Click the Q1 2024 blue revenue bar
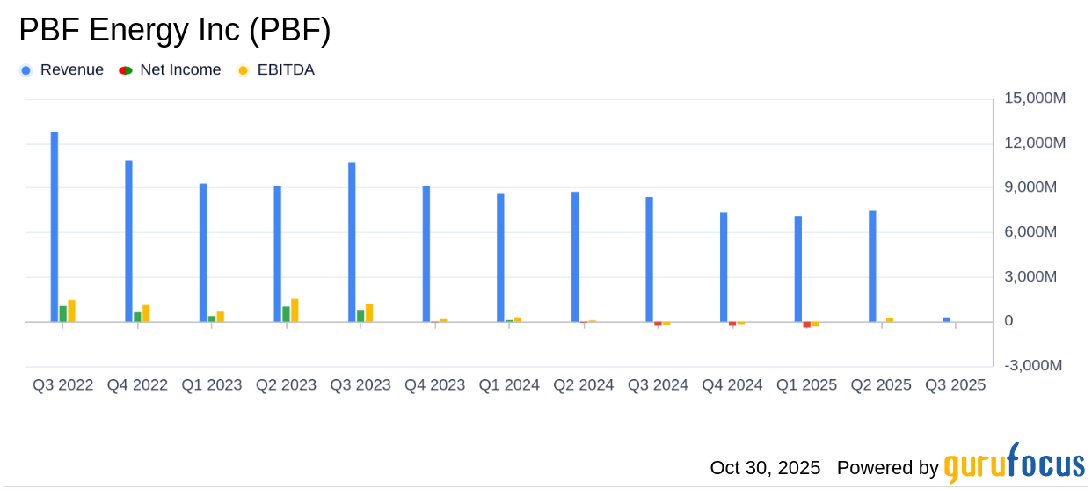The height and width of the screenshot is (490, 1092). [x=500, y=257]
